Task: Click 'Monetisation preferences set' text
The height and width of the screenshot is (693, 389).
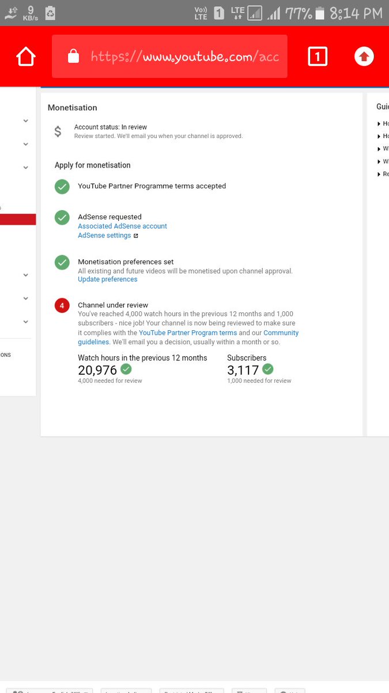Action: tap(126, 262)
